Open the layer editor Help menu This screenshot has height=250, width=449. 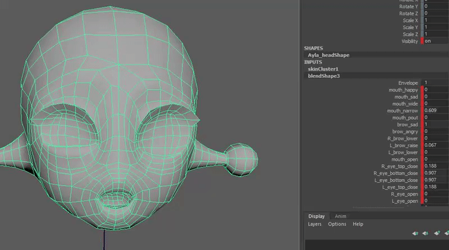pyautogui.click(x=358, y=224)
